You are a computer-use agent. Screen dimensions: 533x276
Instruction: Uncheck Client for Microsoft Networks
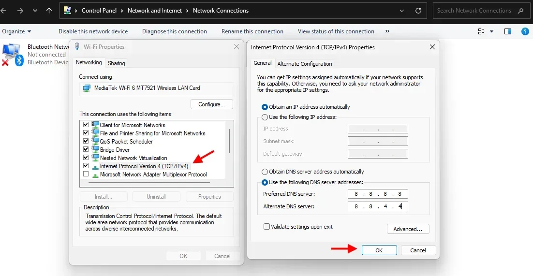pos(86,125)
